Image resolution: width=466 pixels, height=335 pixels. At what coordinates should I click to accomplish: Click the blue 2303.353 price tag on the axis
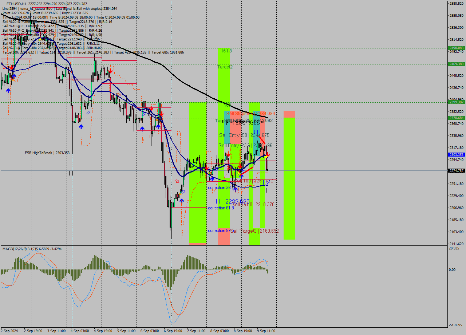coord(457,154)
